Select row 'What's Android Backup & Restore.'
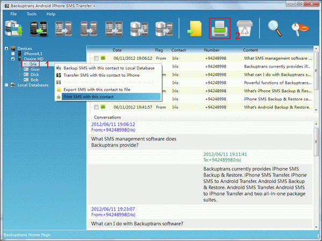The width and height of the screenshot is (322, 241). pyautogui.click(x=202, y=107)
